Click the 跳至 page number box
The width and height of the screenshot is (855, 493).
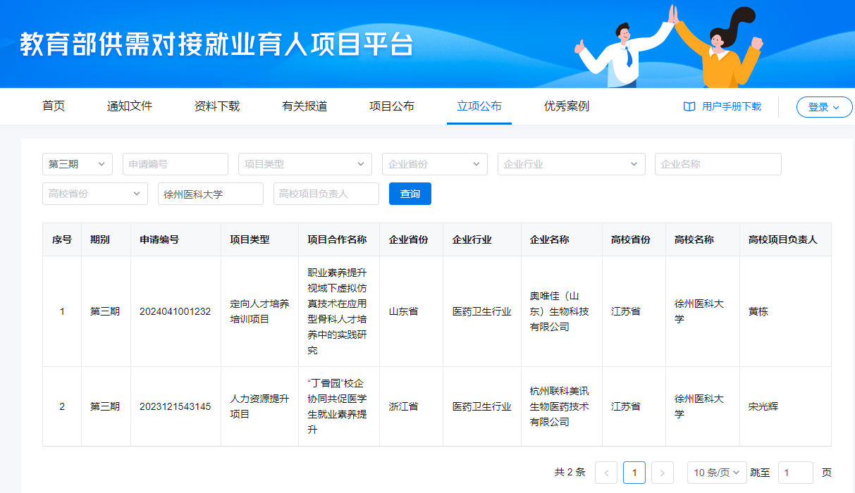[795, 473]
